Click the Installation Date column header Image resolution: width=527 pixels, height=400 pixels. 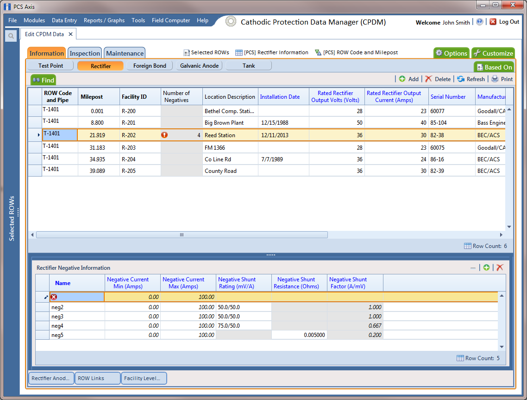point(283,96)
